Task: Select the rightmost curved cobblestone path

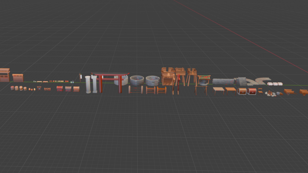Action: [263, 81]
